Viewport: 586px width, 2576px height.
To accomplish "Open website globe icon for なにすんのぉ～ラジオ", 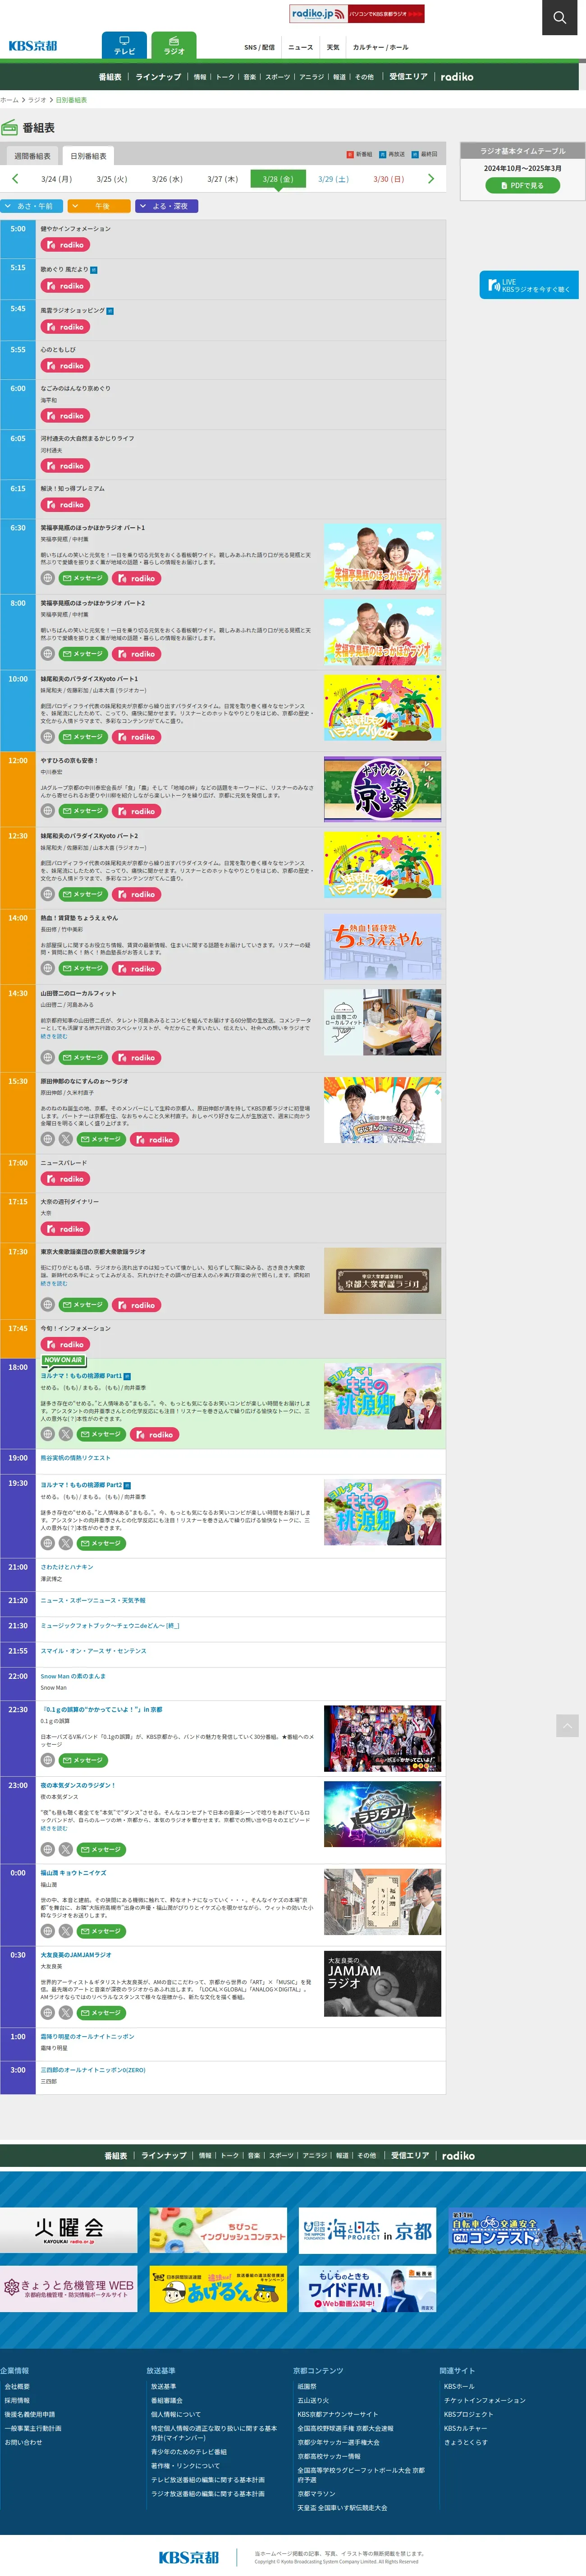I will tap(47, 1139).
